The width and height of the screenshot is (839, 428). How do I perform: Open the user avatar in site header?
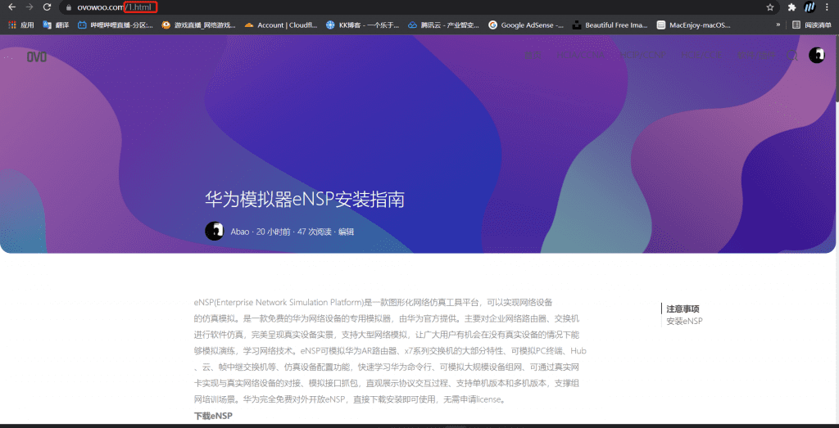(x=816, y=55)
